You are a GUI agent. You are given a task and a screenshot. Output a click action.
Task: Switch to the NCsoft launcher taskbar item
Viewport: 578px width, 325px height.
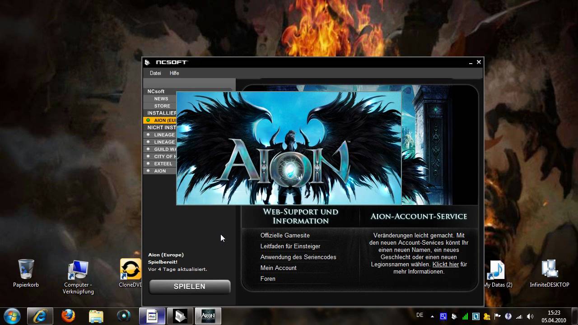[x=180, y=316]
